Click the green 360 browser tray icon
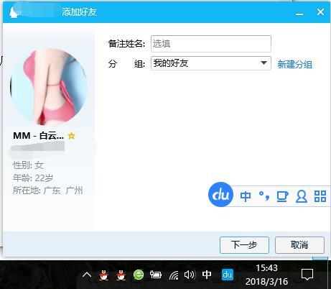The width and height of the screenshot is (331, 289). [x=139, y=275]
